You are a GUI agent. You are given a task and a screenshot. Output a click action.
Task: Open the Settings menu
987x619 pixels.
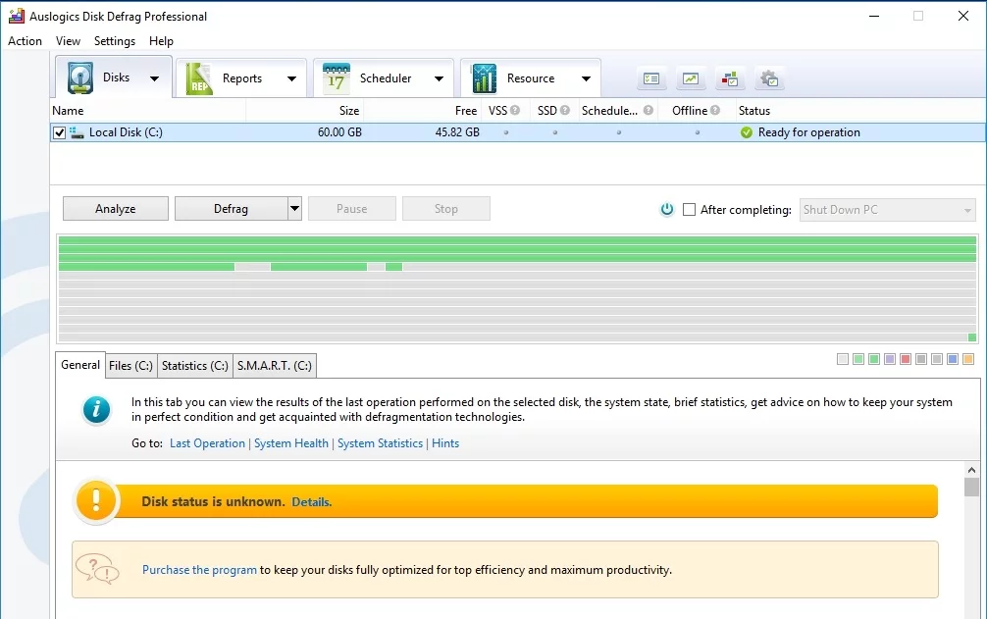115,41
